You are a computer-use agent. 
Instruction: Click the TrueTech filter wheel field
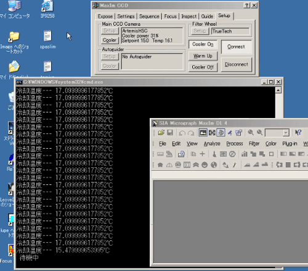click(230, 31)
